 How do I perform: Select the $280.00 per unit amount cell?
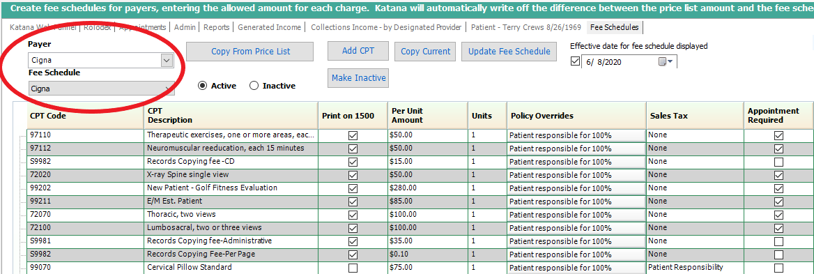coord(428,188)
